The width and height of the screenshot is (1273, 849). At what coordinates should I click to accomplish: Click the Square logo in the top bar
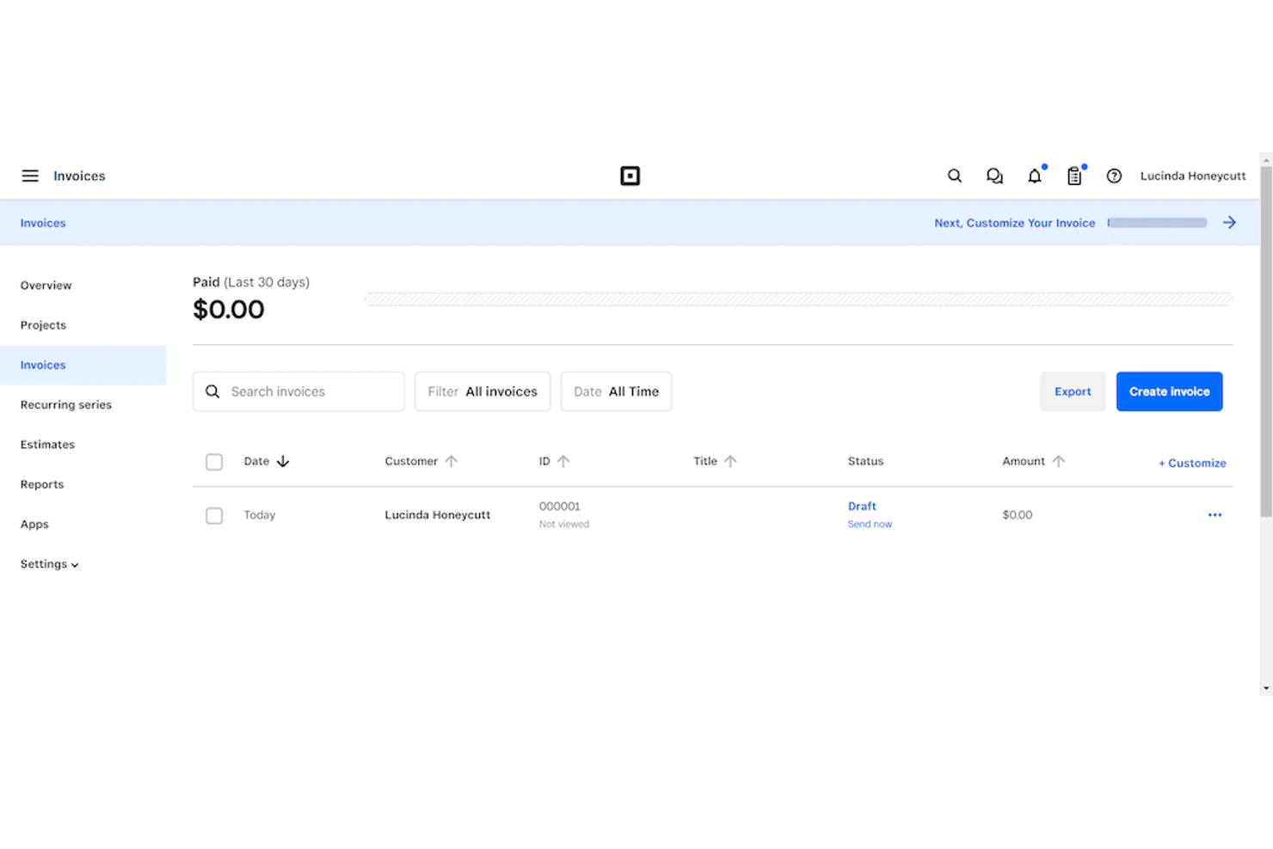630,175
